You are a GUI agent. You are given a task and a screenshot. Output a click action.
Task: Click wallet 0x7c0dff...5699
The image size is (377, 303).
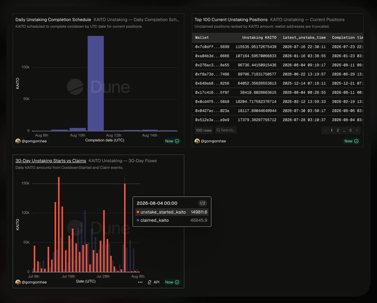(x=212, y=47)
